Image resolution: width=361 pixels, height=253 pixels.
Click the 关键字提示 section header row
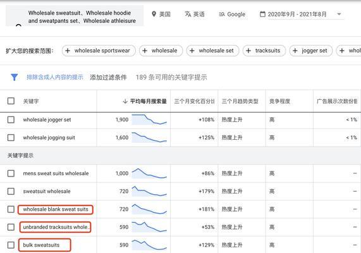(181, 156)
